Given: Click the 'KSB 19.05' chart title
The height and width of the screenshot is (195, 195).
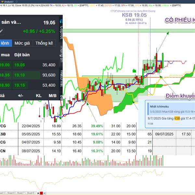Looking at the screenshot, I should [134, 15].
